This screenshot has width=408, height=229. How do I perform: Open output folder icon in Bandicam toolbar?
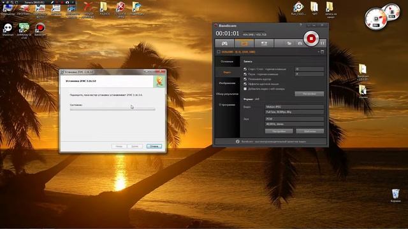pos(289,43)
